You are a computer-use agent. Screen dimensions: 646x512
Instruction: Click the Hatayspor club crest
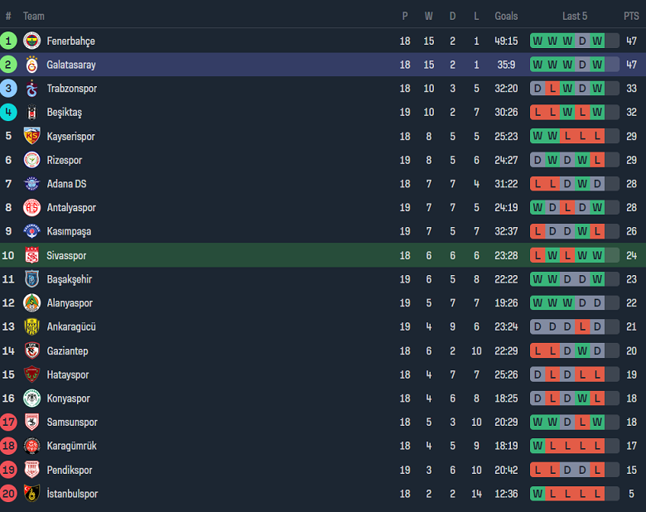31,374
